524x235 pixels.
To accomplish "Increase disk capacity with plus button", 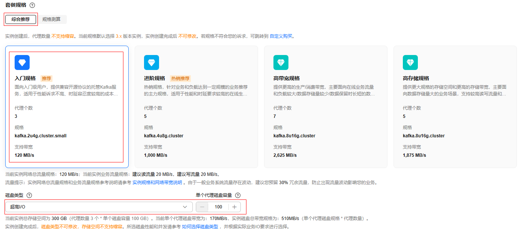I will coord(234,207).
